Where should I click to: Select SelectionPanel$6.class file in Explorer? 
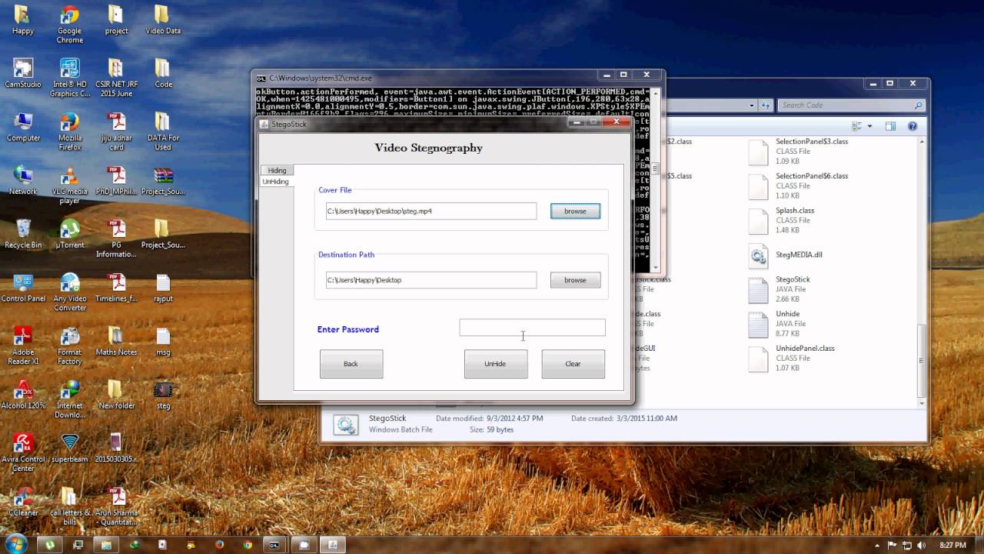pos(799,186)
